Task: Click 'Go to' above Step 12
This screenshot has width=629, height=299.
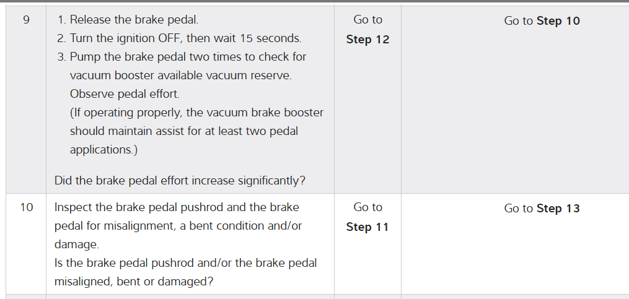Action: (367, 20)
